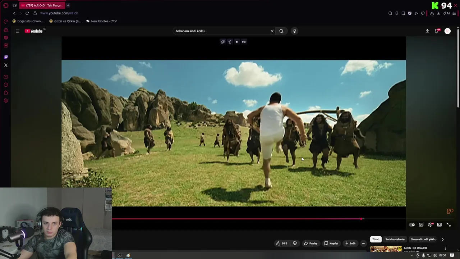This screenshot has width=460, height=259.
Task: Open taskbar volume speaker control
Action: (x=435, y=255)
